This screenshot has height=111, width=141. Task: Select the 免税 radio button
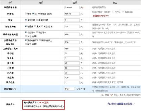pos(26,14)
